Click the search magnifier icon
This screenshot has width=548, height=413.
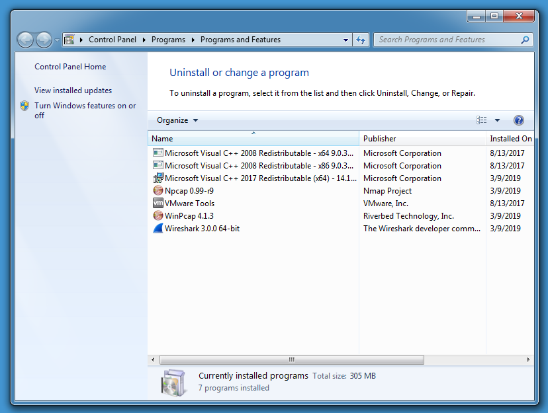[x=525, y=40]
